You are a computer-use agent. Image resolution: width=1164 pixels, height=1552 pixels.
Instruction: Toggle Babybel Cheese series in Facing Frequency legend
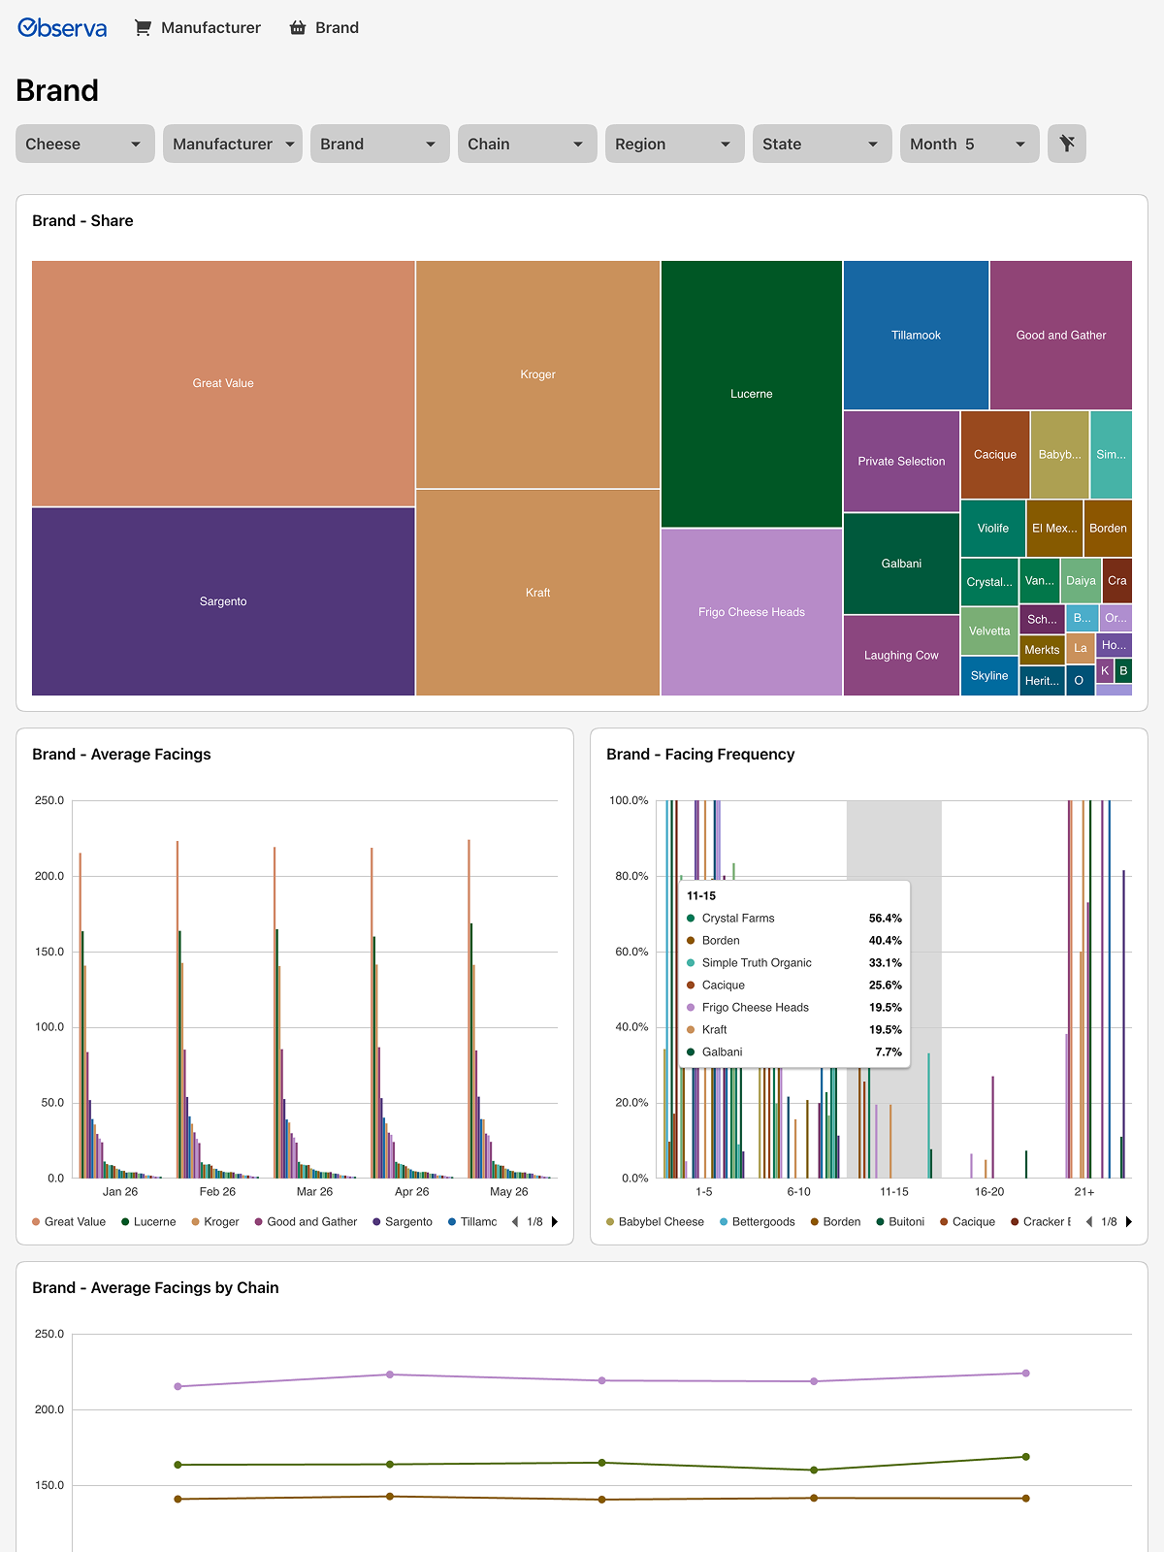tap(655, 1222)
